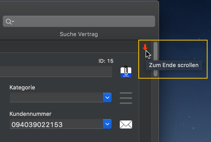This screenshot has width=211, height=142.
Task: Select the Kundennummer field showing 094039022153
Action: [x=56, y=124]
